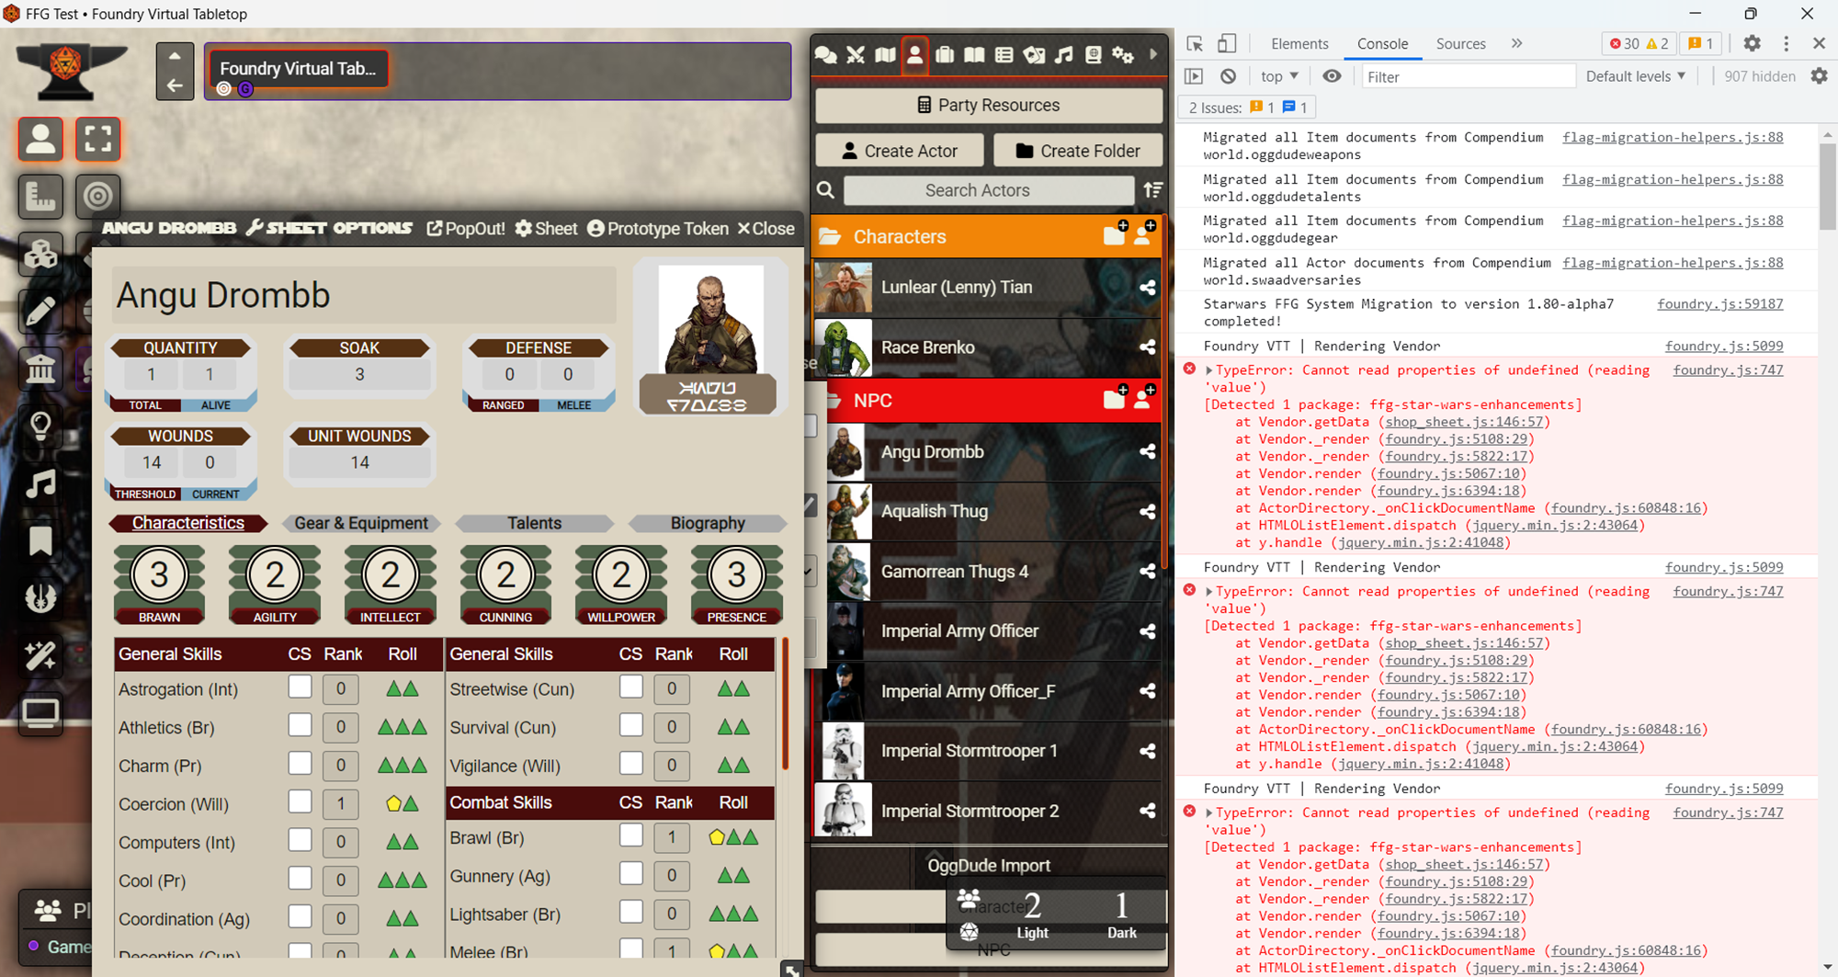Click the share icon beside Angu Drombb
The width and height of the screenshot is (1838, 977).
[1147, 451]
